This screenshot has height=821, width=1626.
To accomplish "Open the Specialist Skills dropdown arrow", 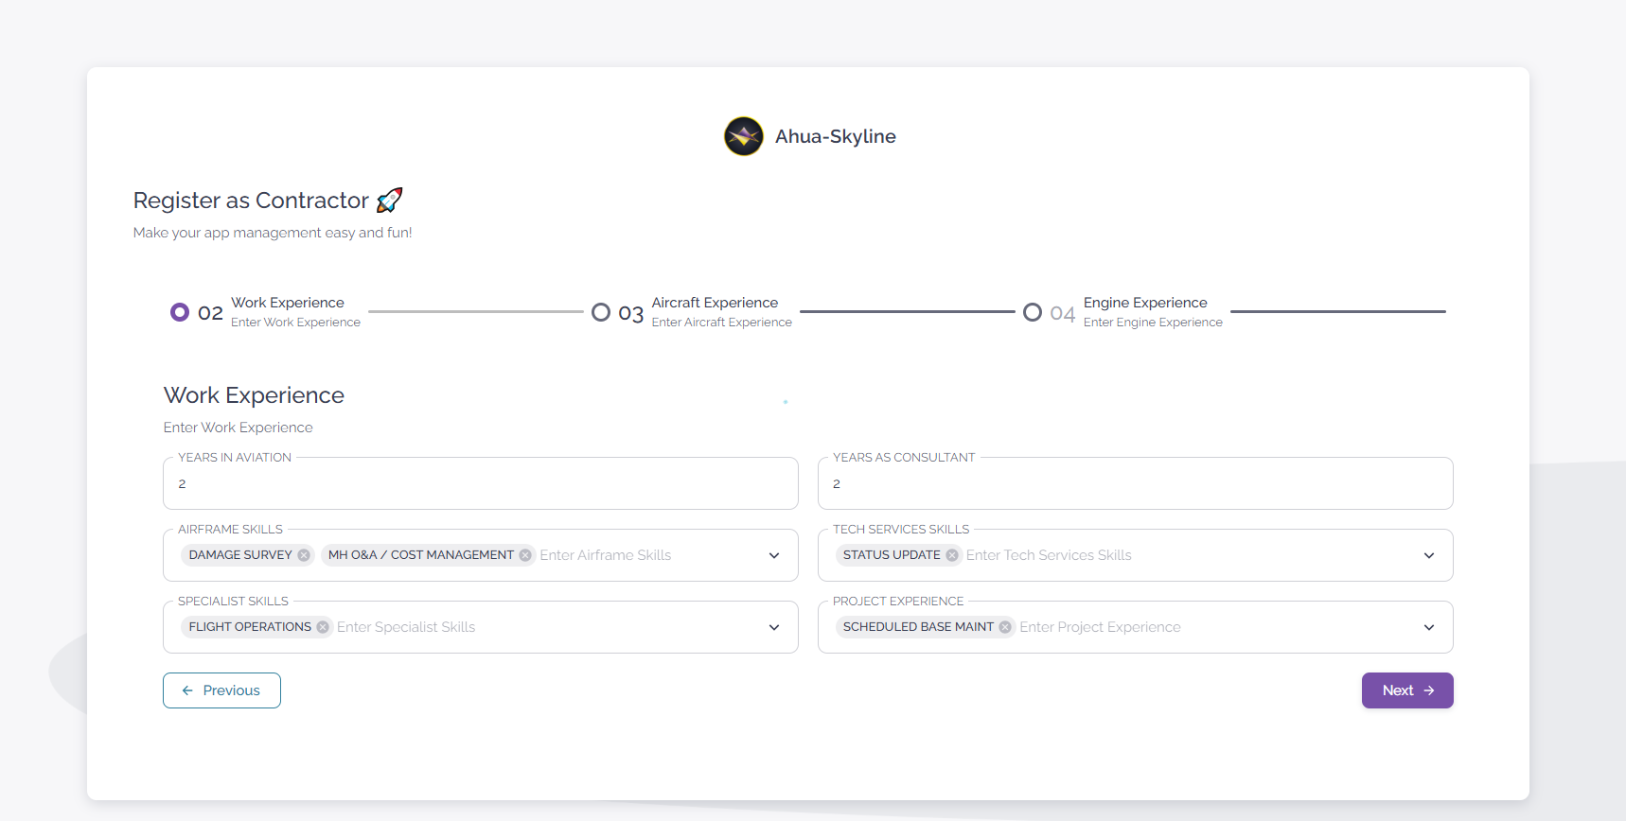I will 774,627.
